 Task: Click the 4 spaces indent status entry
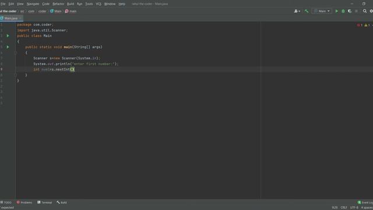367,208
